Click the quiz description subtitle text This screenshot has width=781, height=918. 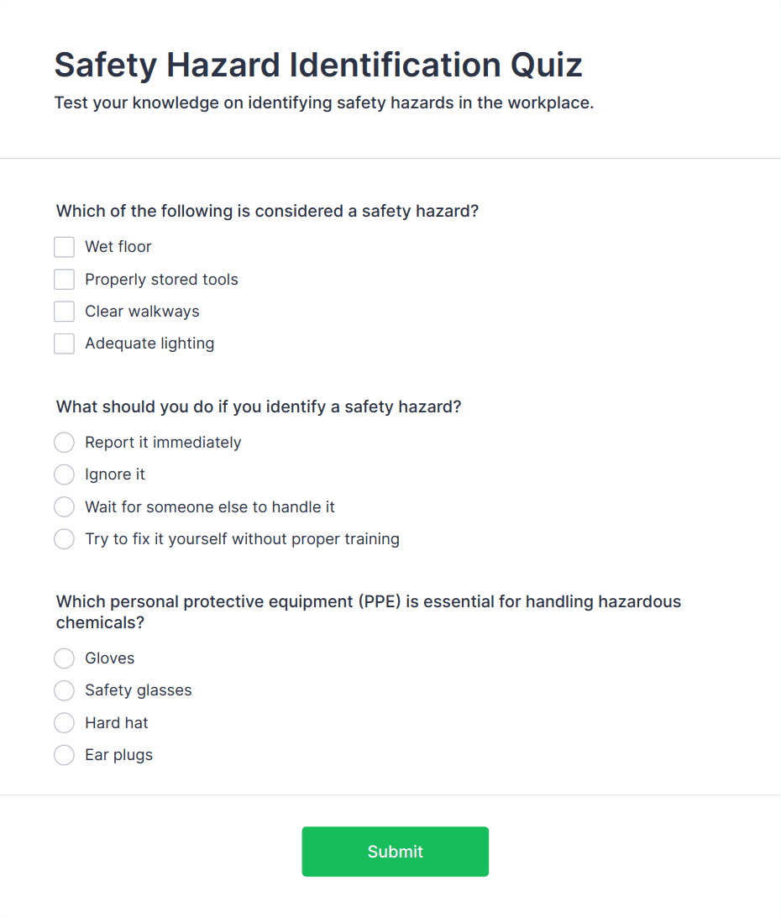click(x=323, y=104)
